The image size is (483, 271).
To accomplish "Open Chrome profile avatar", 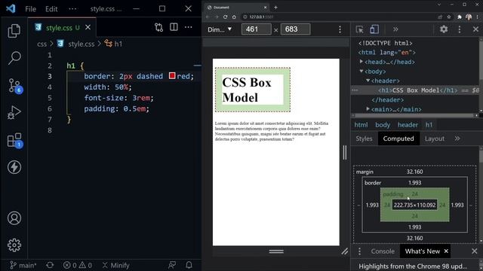I will pyautogui.click(x=469, y=17).
